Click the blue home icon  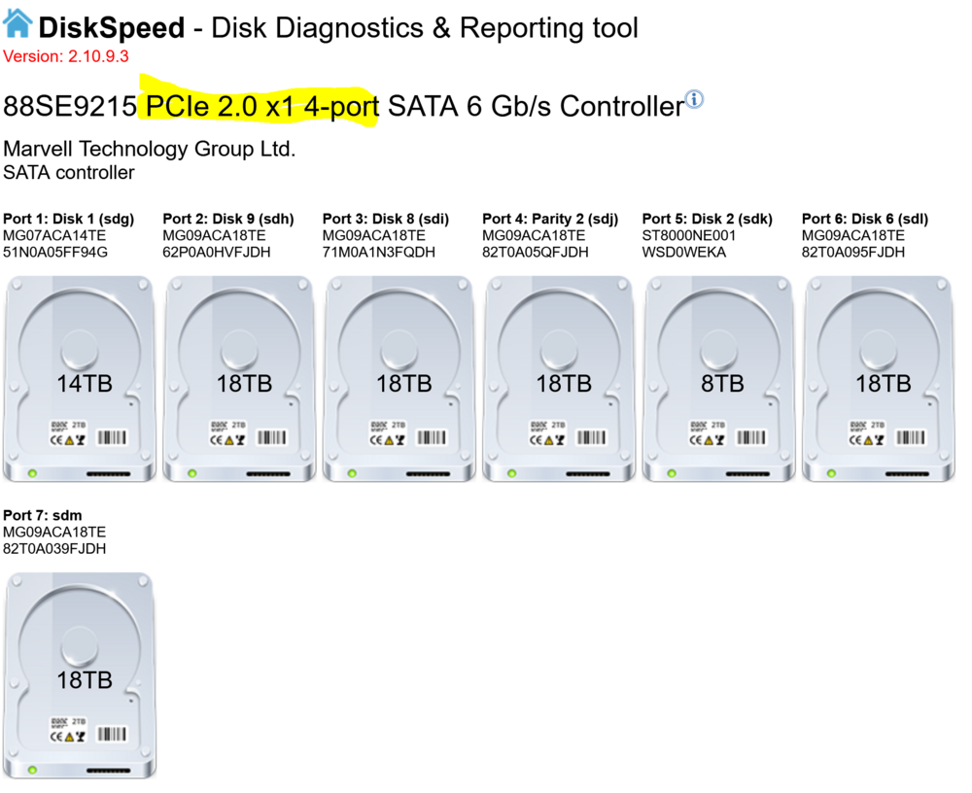click(17, 23)
